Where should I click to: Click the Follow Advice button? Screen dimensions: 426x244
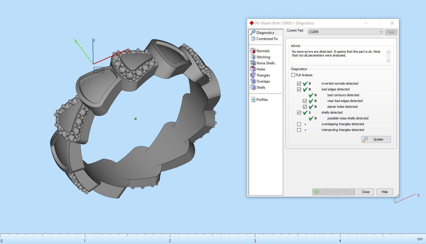tap(334, 192)
